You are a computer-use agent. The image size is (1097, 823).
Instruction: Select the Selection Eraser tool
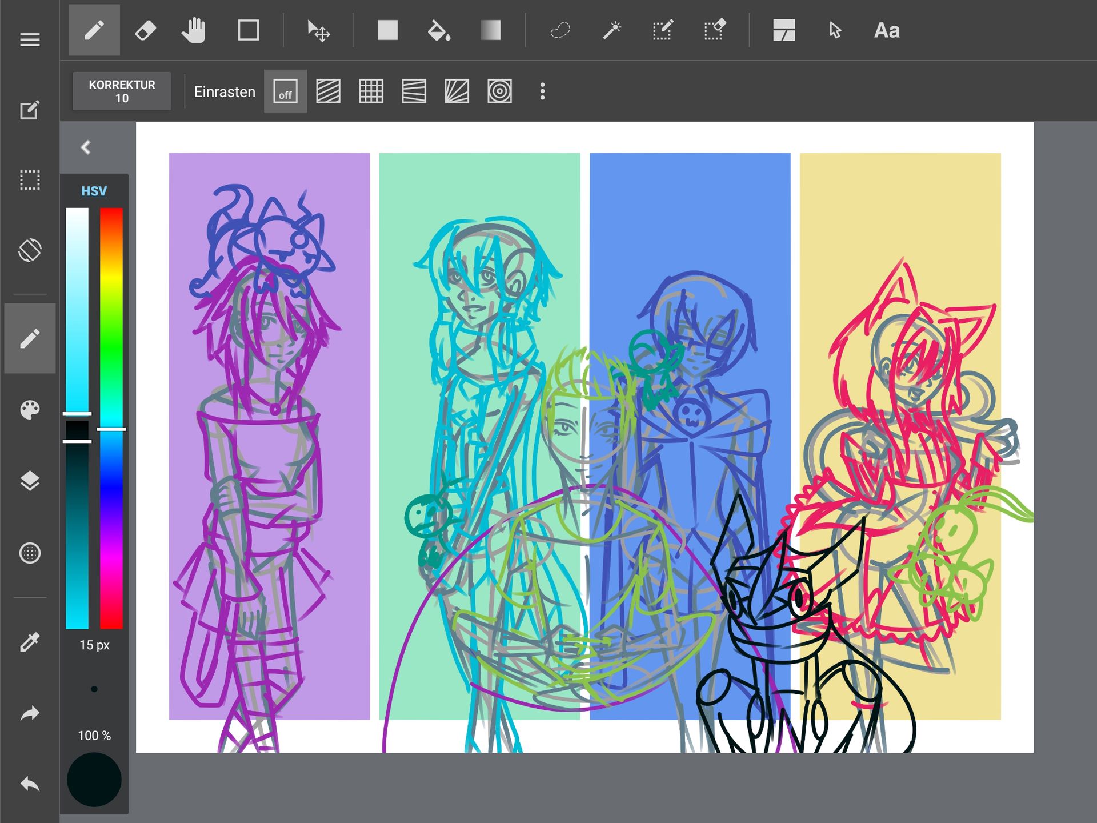(x=714, y=30)
